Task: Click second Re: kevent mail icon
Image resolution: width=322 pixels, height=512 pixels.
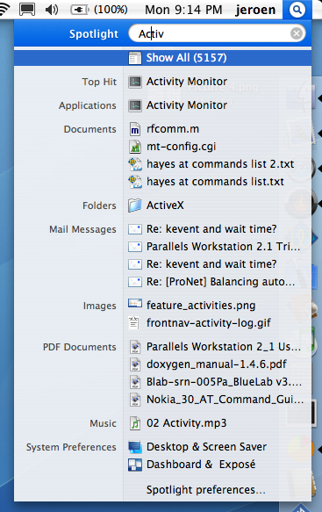Action: [135, 264]
